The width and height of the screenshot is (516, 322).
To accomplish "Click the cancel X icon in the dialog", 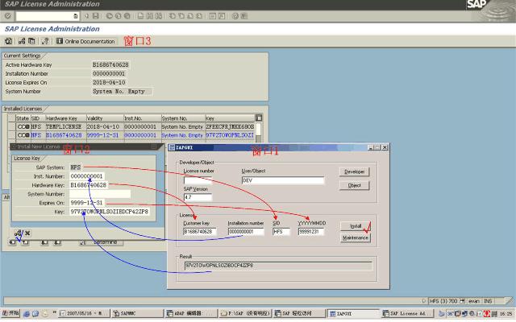I will [x=27, y=233].
